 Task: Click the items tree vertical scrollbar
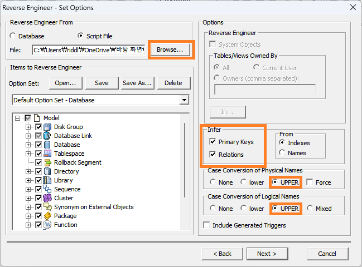pyautogui.click(x=185, y=160)
